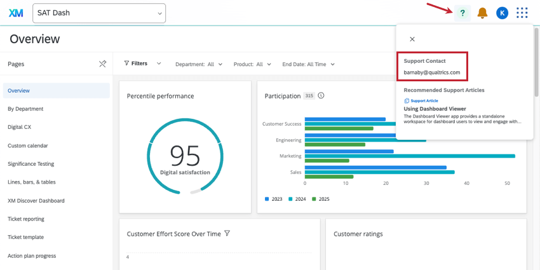
Task: Click the 95 Digital satisfaction gauge
Action: point(185,157)
